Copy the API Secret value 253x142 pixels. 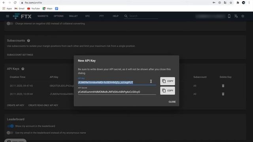(x=168, y=91)
